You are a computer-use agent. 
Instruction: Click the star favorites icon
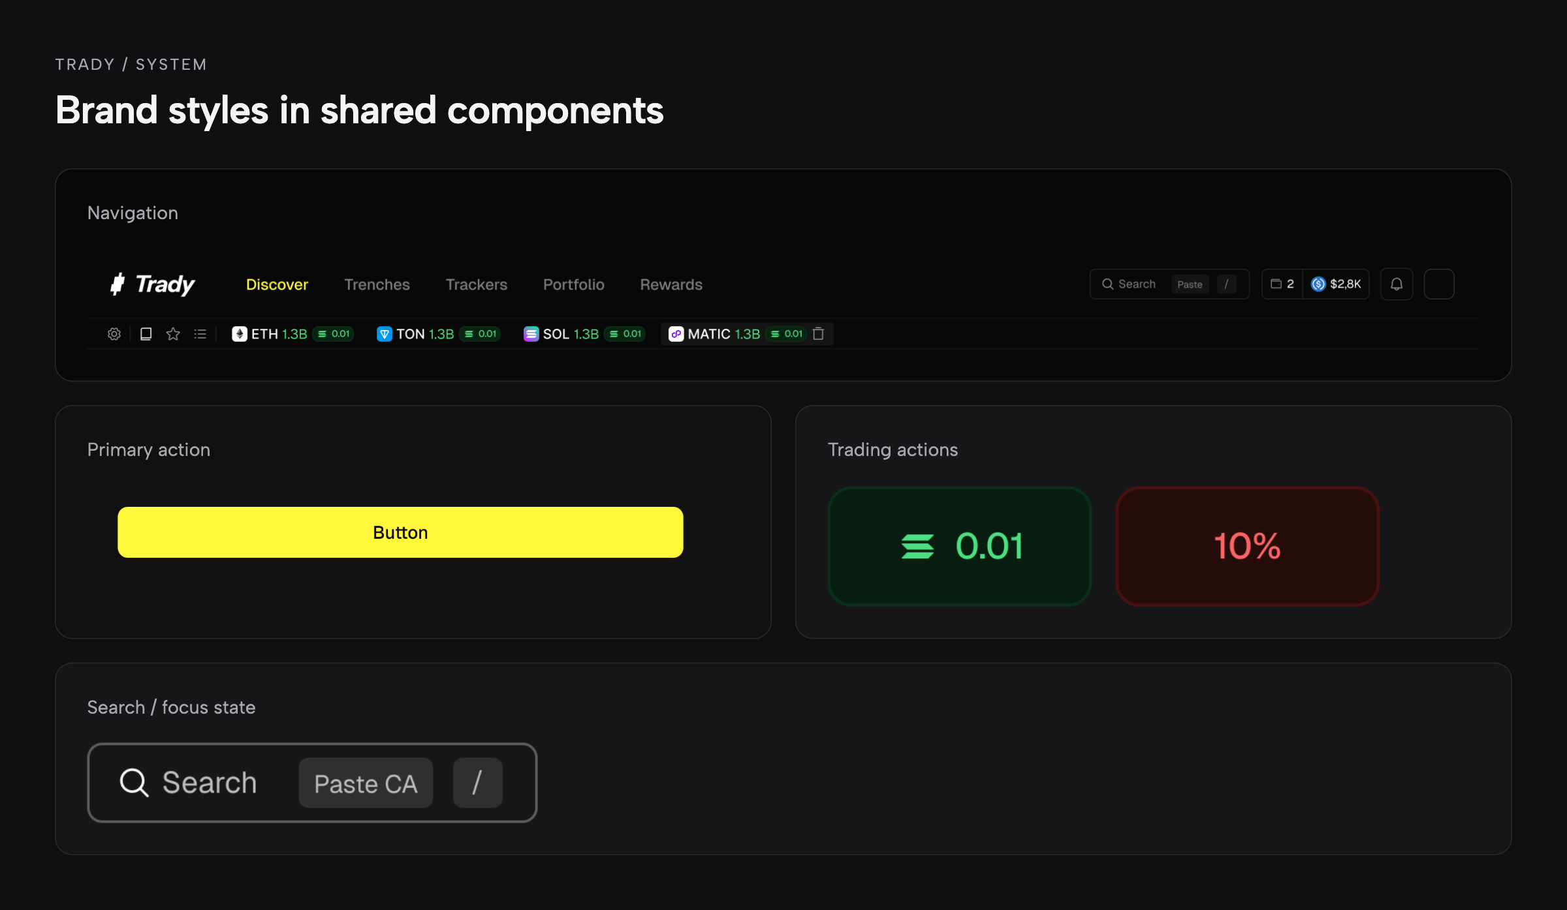pos(173,334)
